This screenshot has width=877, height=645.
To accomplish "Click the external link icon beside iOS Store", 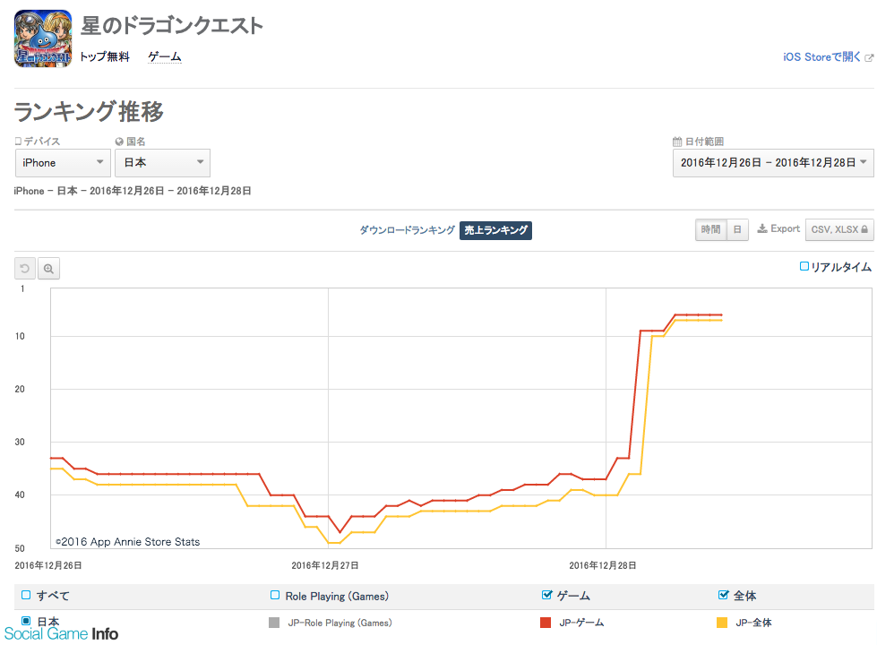I will coord(869,57).
